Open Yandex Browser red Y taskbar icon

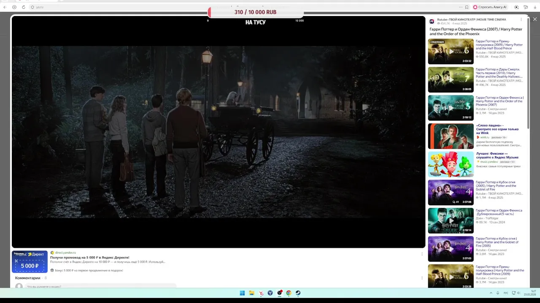point(261,293)
